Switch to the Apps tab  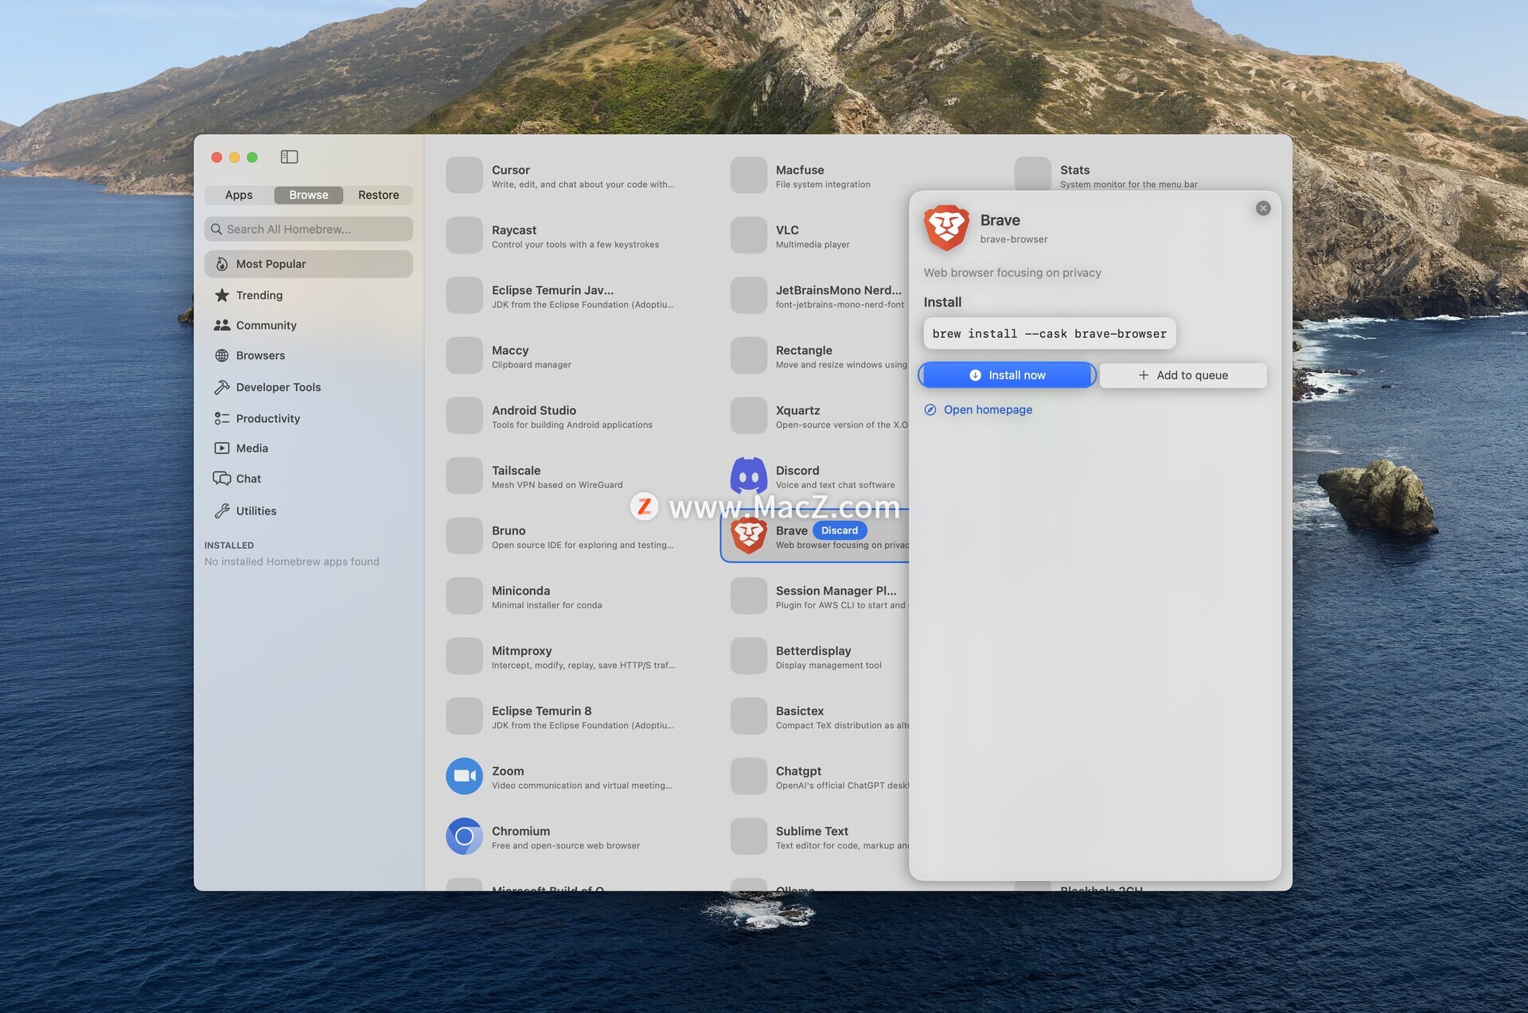pos(239,195)
